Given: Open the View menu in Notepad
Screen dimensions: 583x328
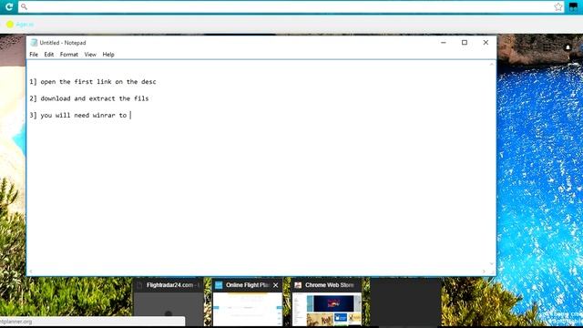Looking at the screenshot, I should 90,55.
